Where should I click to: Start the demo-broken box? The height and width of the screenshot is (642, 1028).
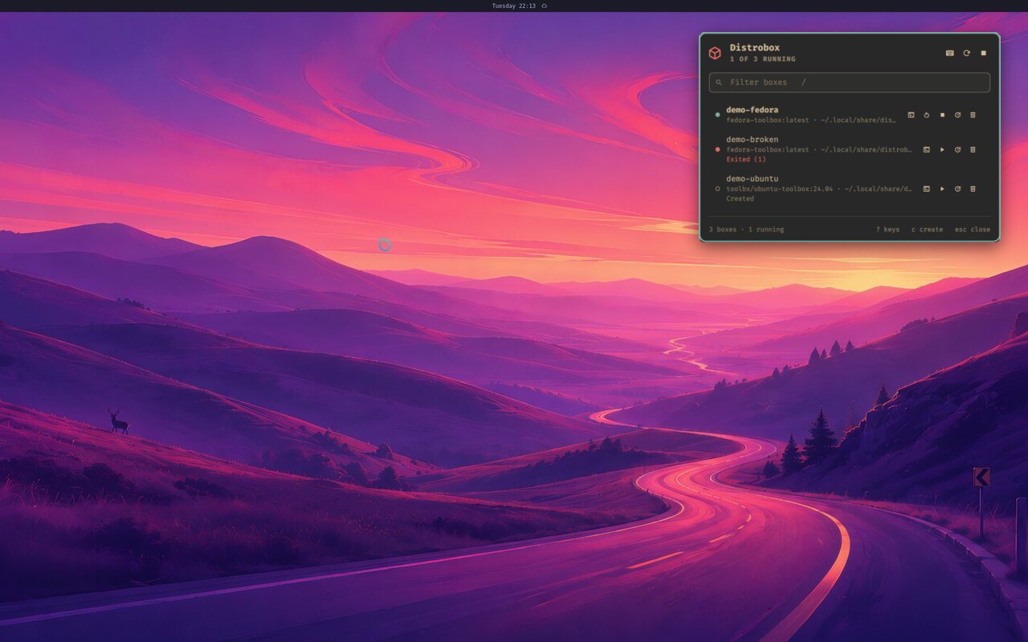click(942, 149)
